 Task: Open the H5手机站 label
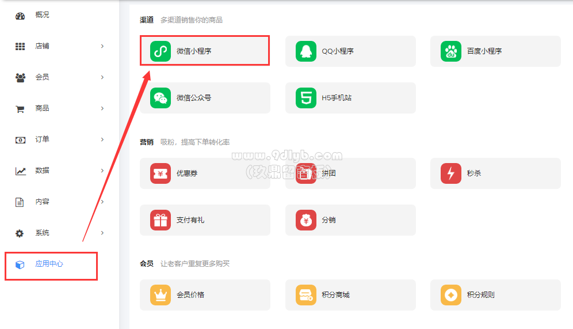coord(337,98)
